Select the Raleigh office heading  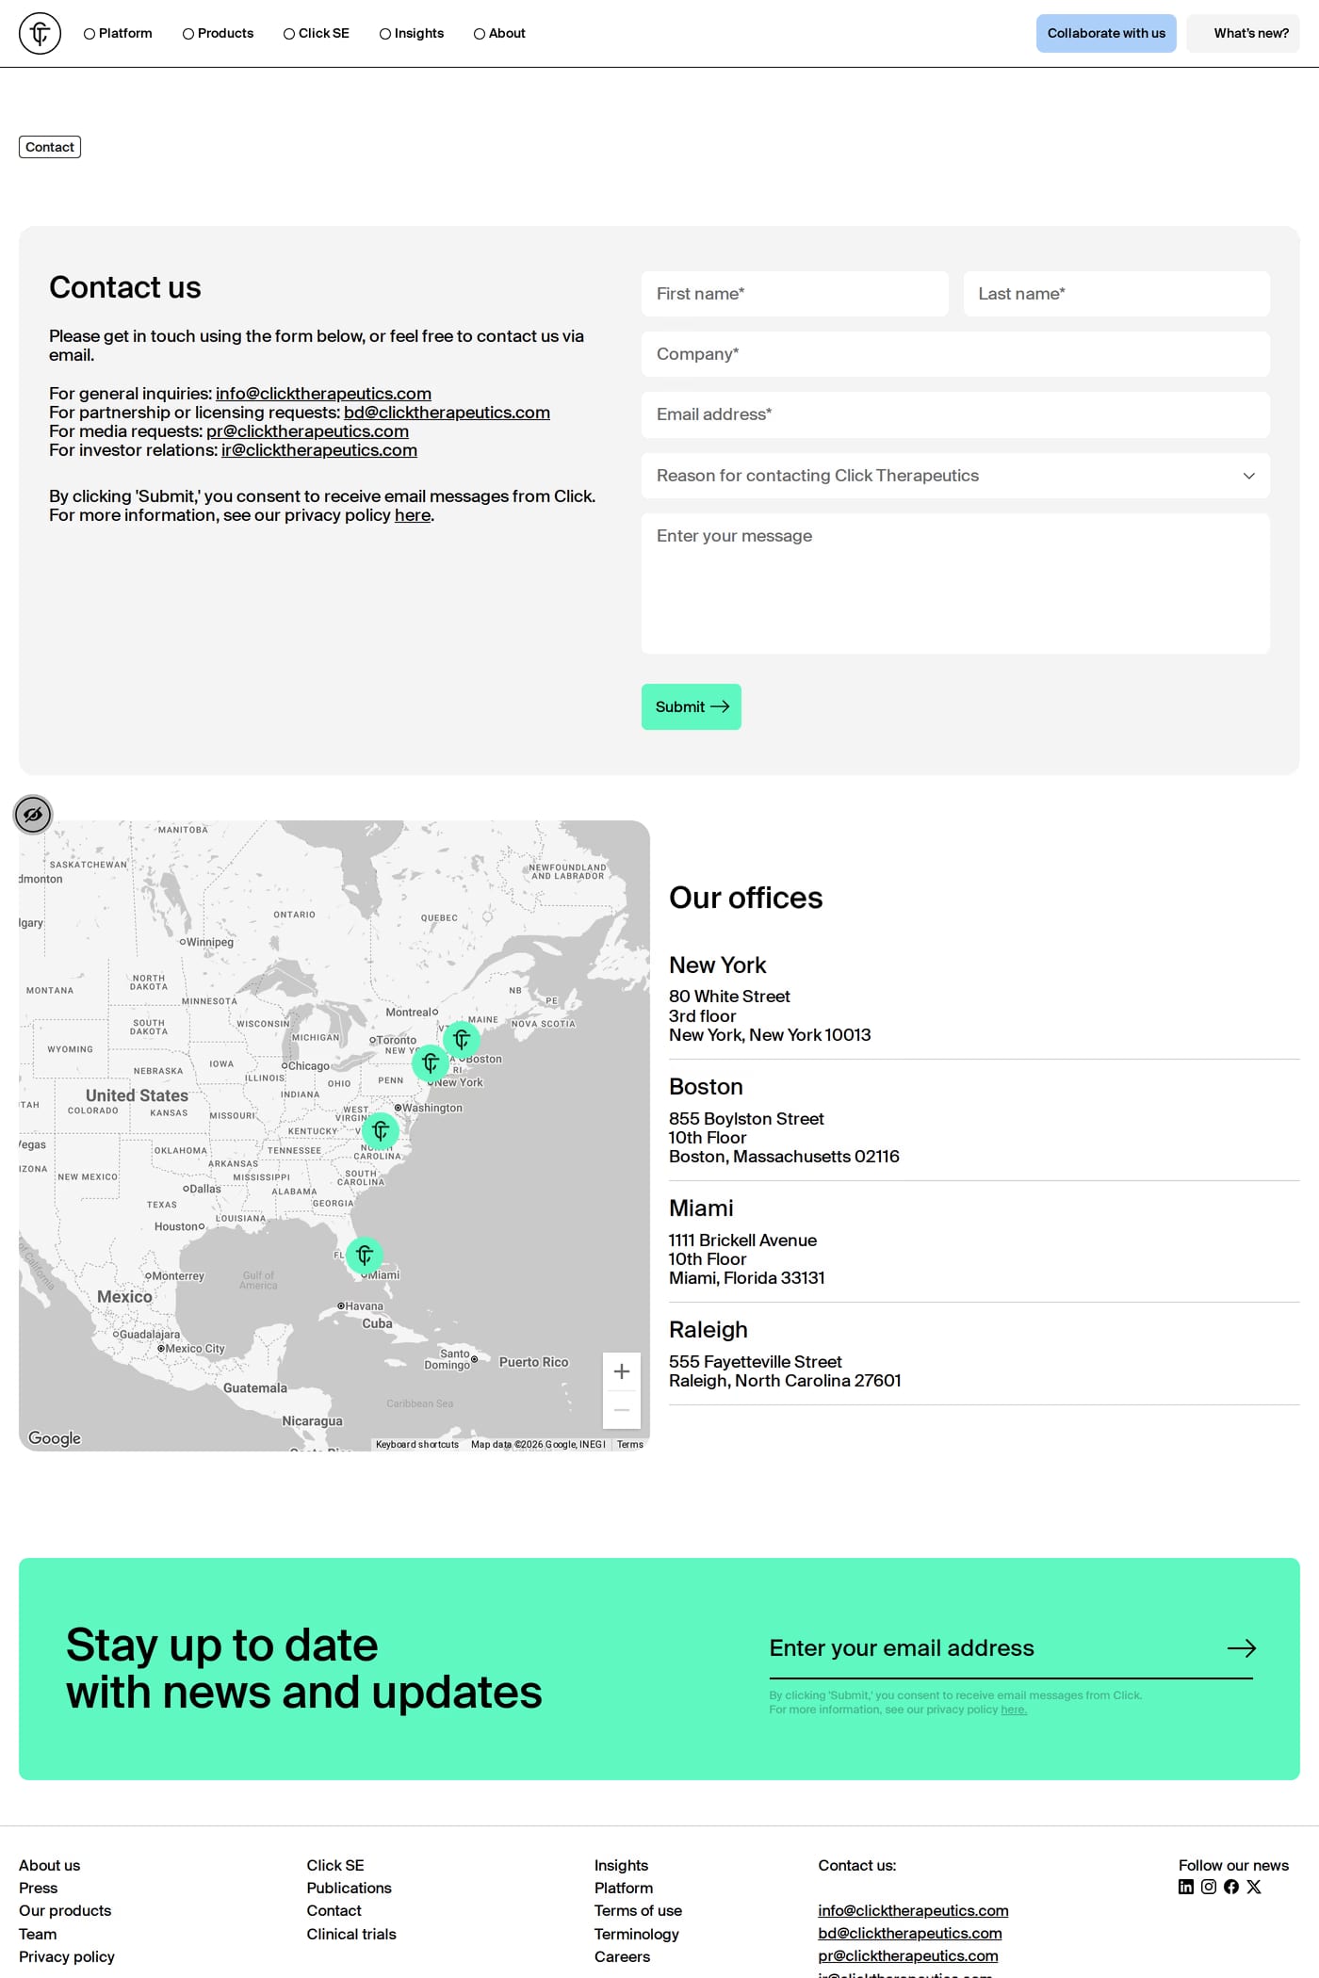pyautogui.click(x=708, y=1330)
